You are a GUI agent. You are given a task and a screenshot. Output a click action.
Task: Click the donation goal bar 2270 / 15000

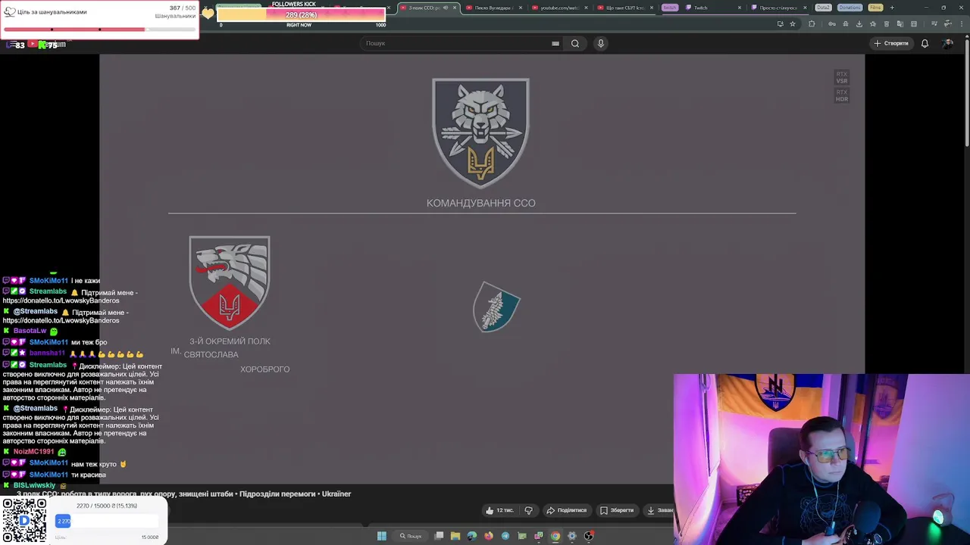107,521
